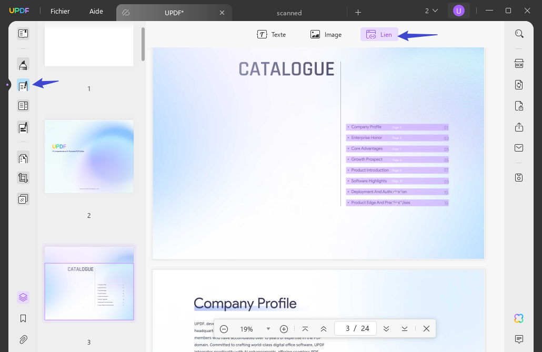Open the user account avatar U
Viewport: 542px width, 352px height.
click(x=459, y=11)
